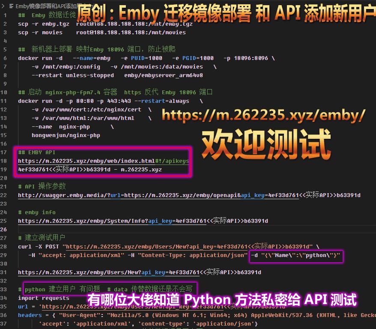Click '/mnt/emby:/config' on line 7
The image size is (376, 329).
click(71, 67)
